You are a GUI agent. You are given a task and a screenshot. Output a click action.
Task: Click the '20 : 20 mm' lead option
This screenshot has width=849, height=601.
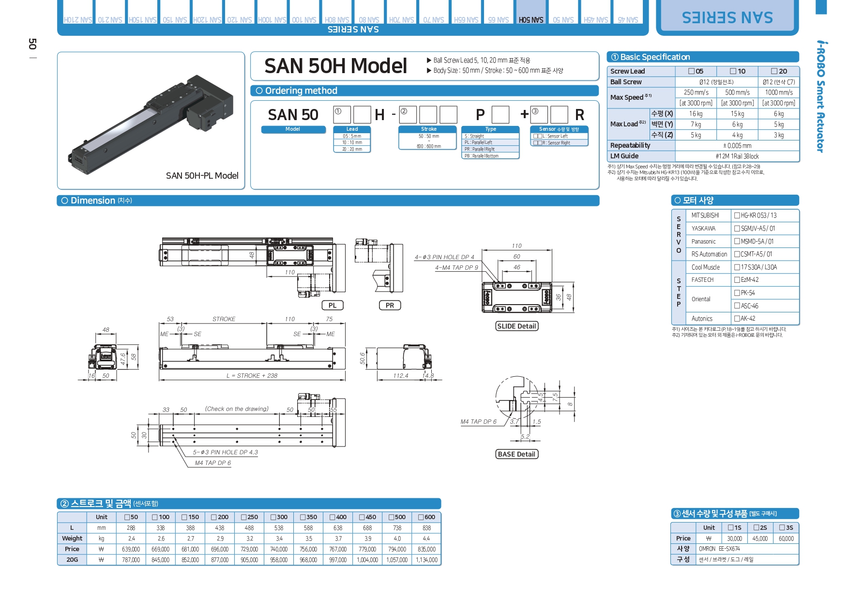coord(352,149)
